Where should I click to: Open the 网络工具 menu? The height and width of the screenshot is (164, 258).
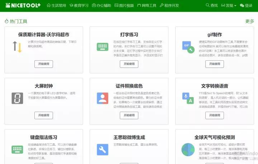coord(147,5)
